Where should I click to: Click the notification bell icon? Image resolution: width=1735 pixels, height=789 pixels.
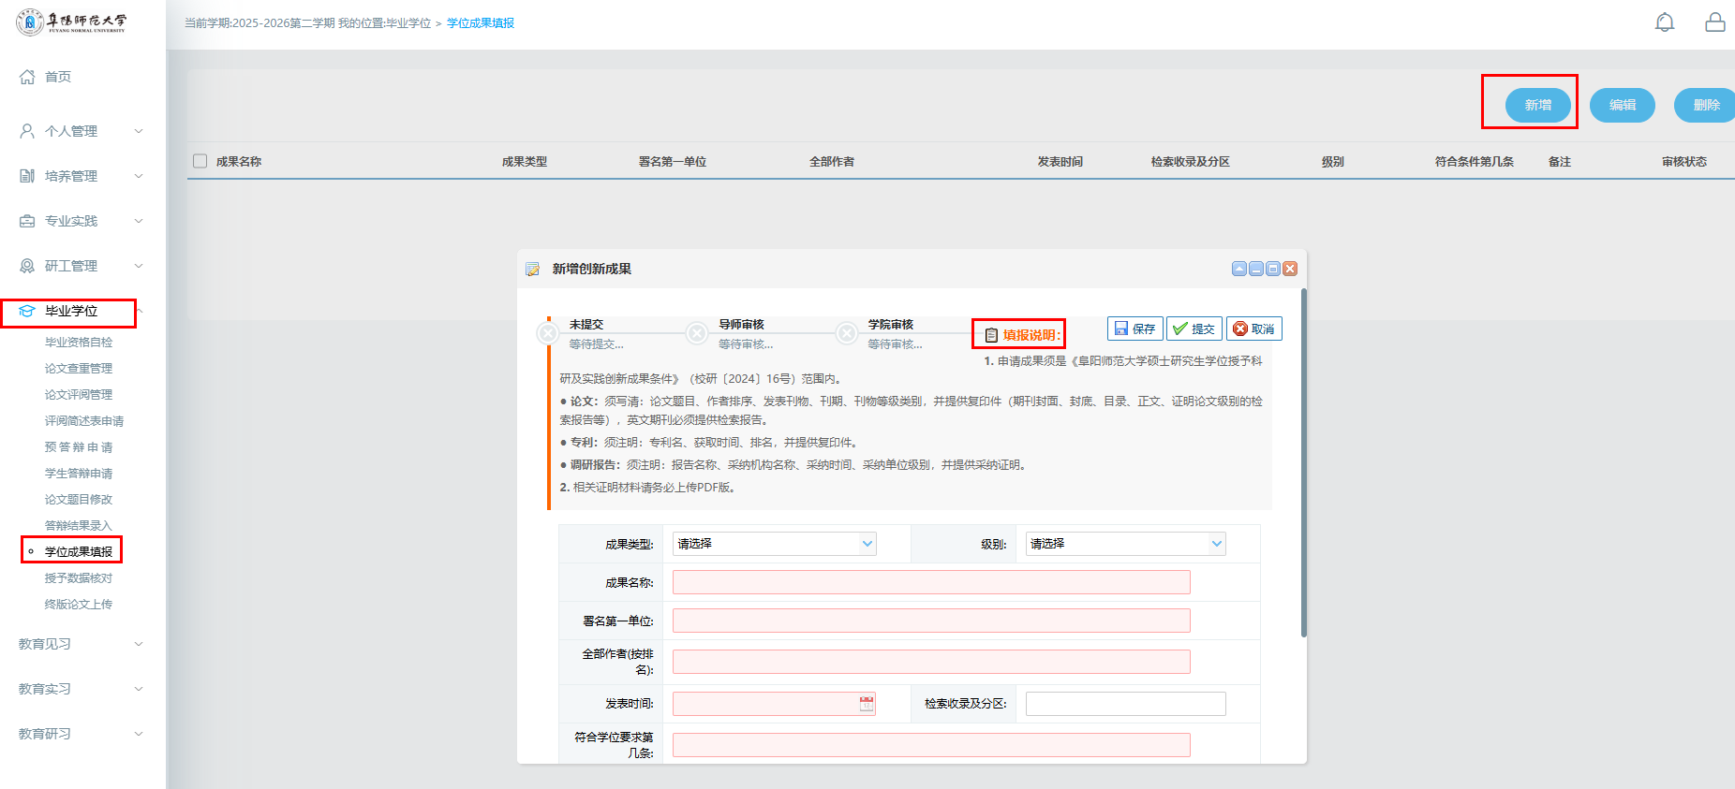[1664, 22]
